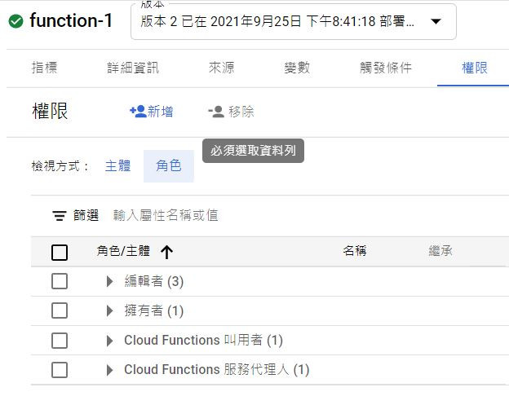
Task: Check the 編輯者 (3) row checkbox
Action: click(x=60, y=281)
